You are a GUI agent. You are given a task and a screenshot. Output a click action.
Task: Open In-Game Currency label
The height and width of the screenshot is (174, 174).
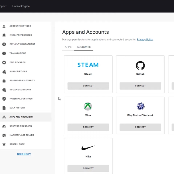coord(20,90)
